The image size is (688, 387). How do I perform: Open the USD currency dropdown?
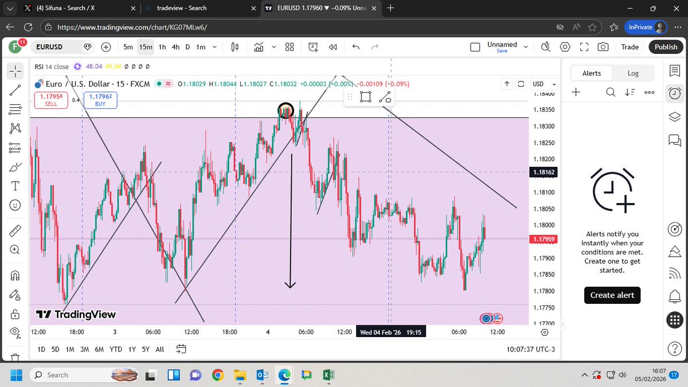(x=544, y=84)
